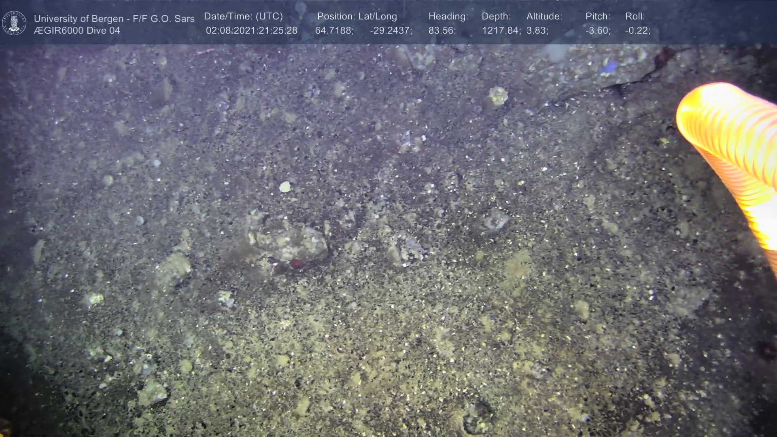
Task: Select the Date/Time (UTC) header label
Action: pos(243,17)
